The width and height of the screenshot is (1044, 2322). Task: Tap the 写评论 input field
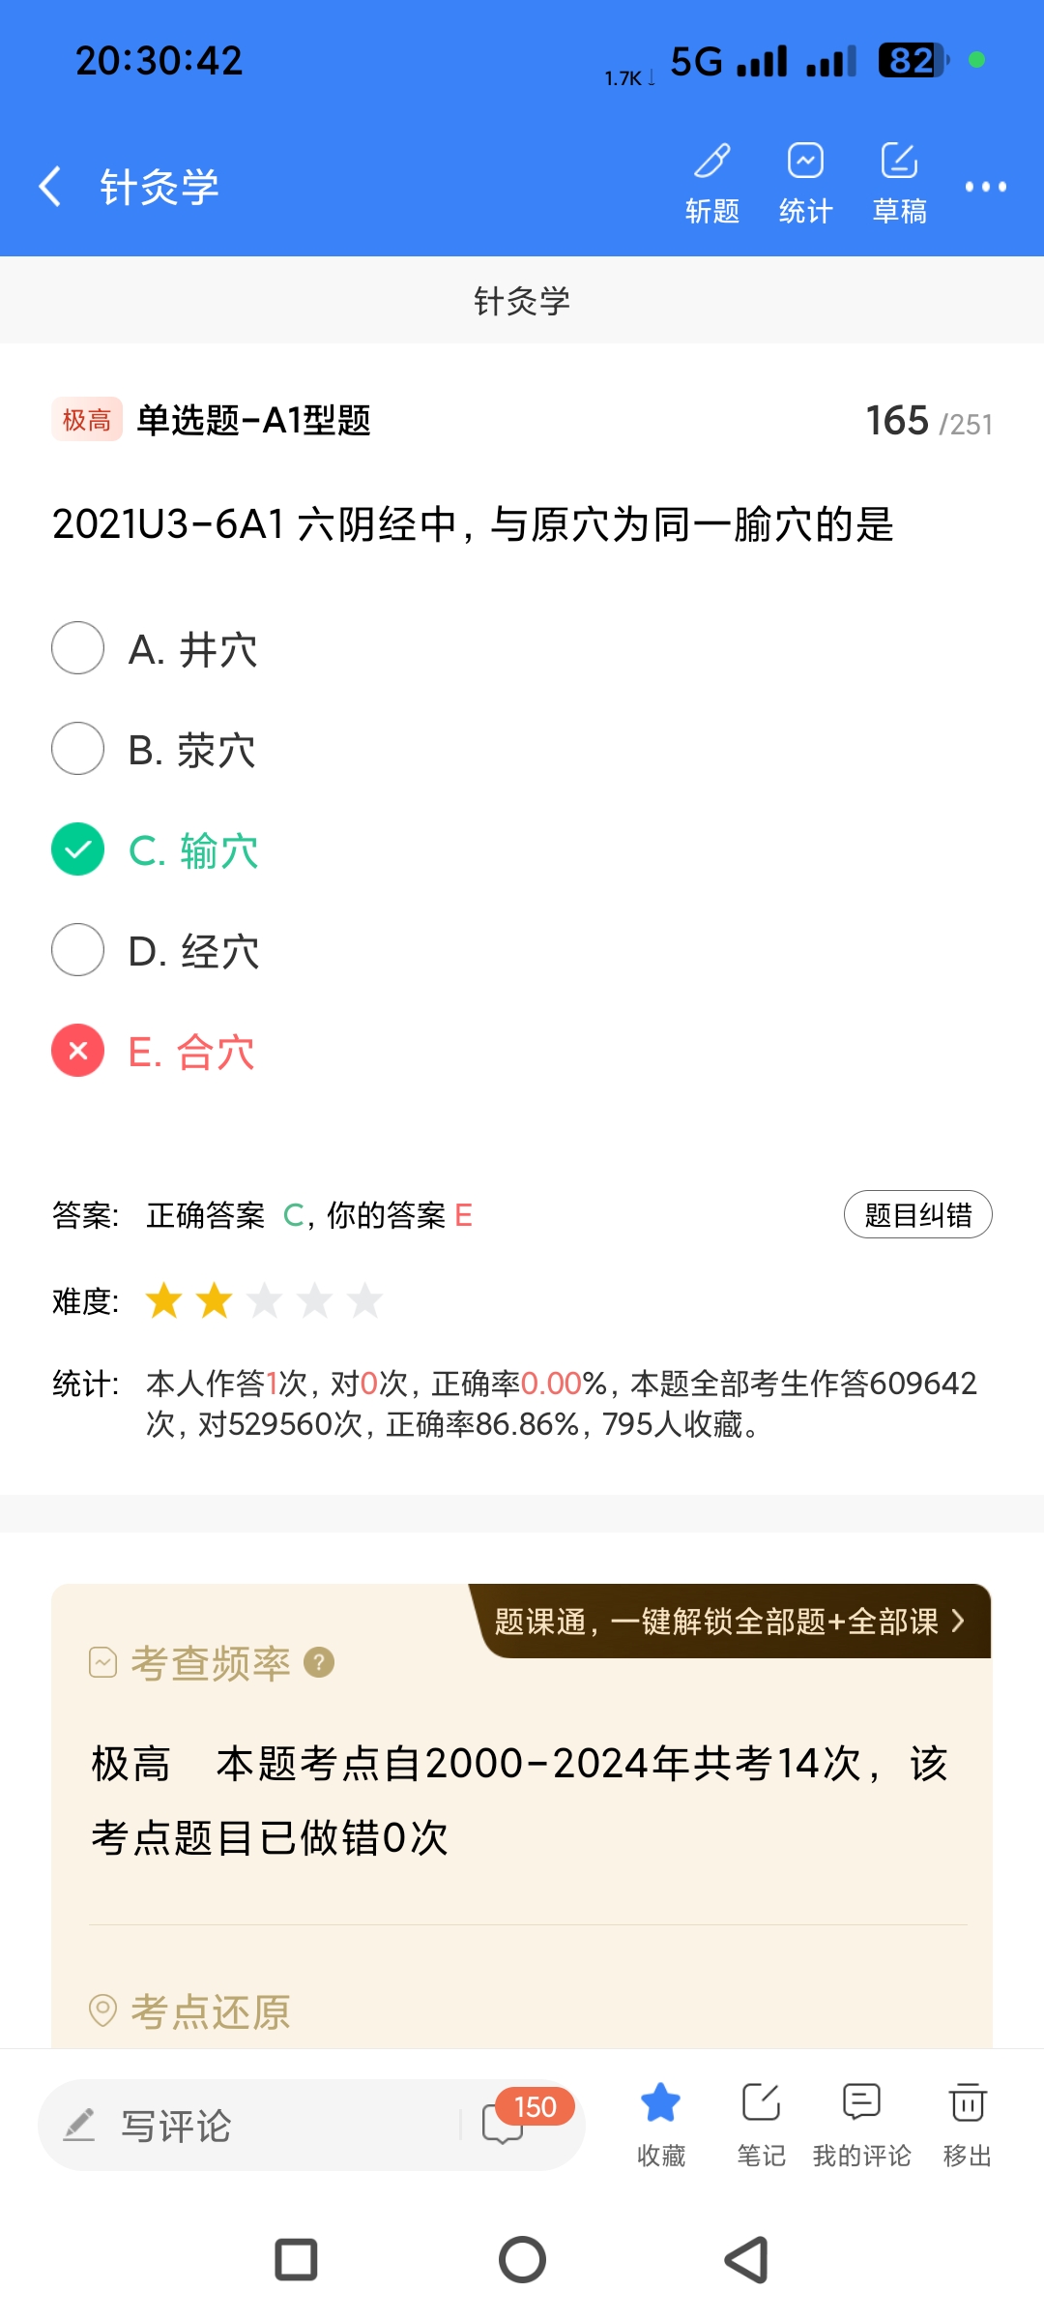tap(251, 2126)
